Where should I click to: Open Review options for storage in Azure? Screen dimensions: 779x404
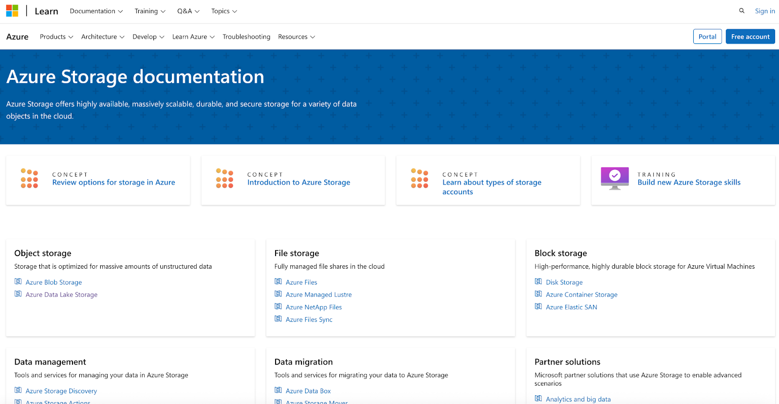pos(113,182)
